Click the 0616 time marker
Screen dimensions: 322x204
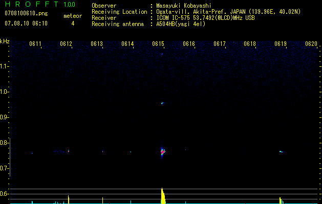click(189, 44)
